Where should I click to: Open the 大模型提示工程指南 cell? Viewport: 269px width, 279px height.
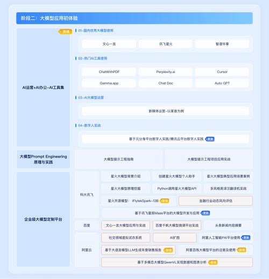(118, 159)
